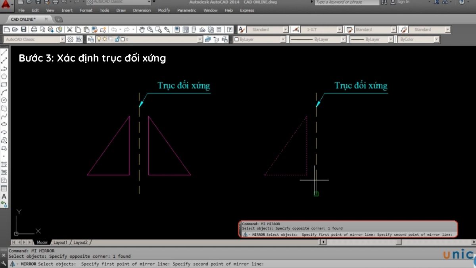
Task: Select the Polygon tool
Action: pyautogui.click(x=4, y=77)
